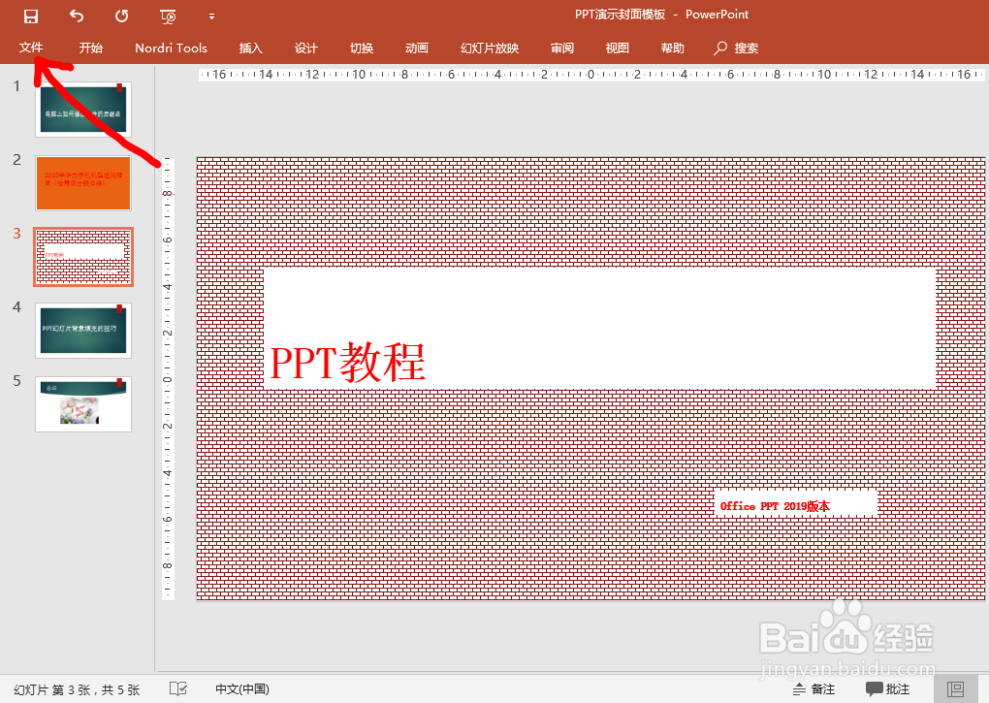
Task: Open the 文件 (File) menu
Action: 31,48
